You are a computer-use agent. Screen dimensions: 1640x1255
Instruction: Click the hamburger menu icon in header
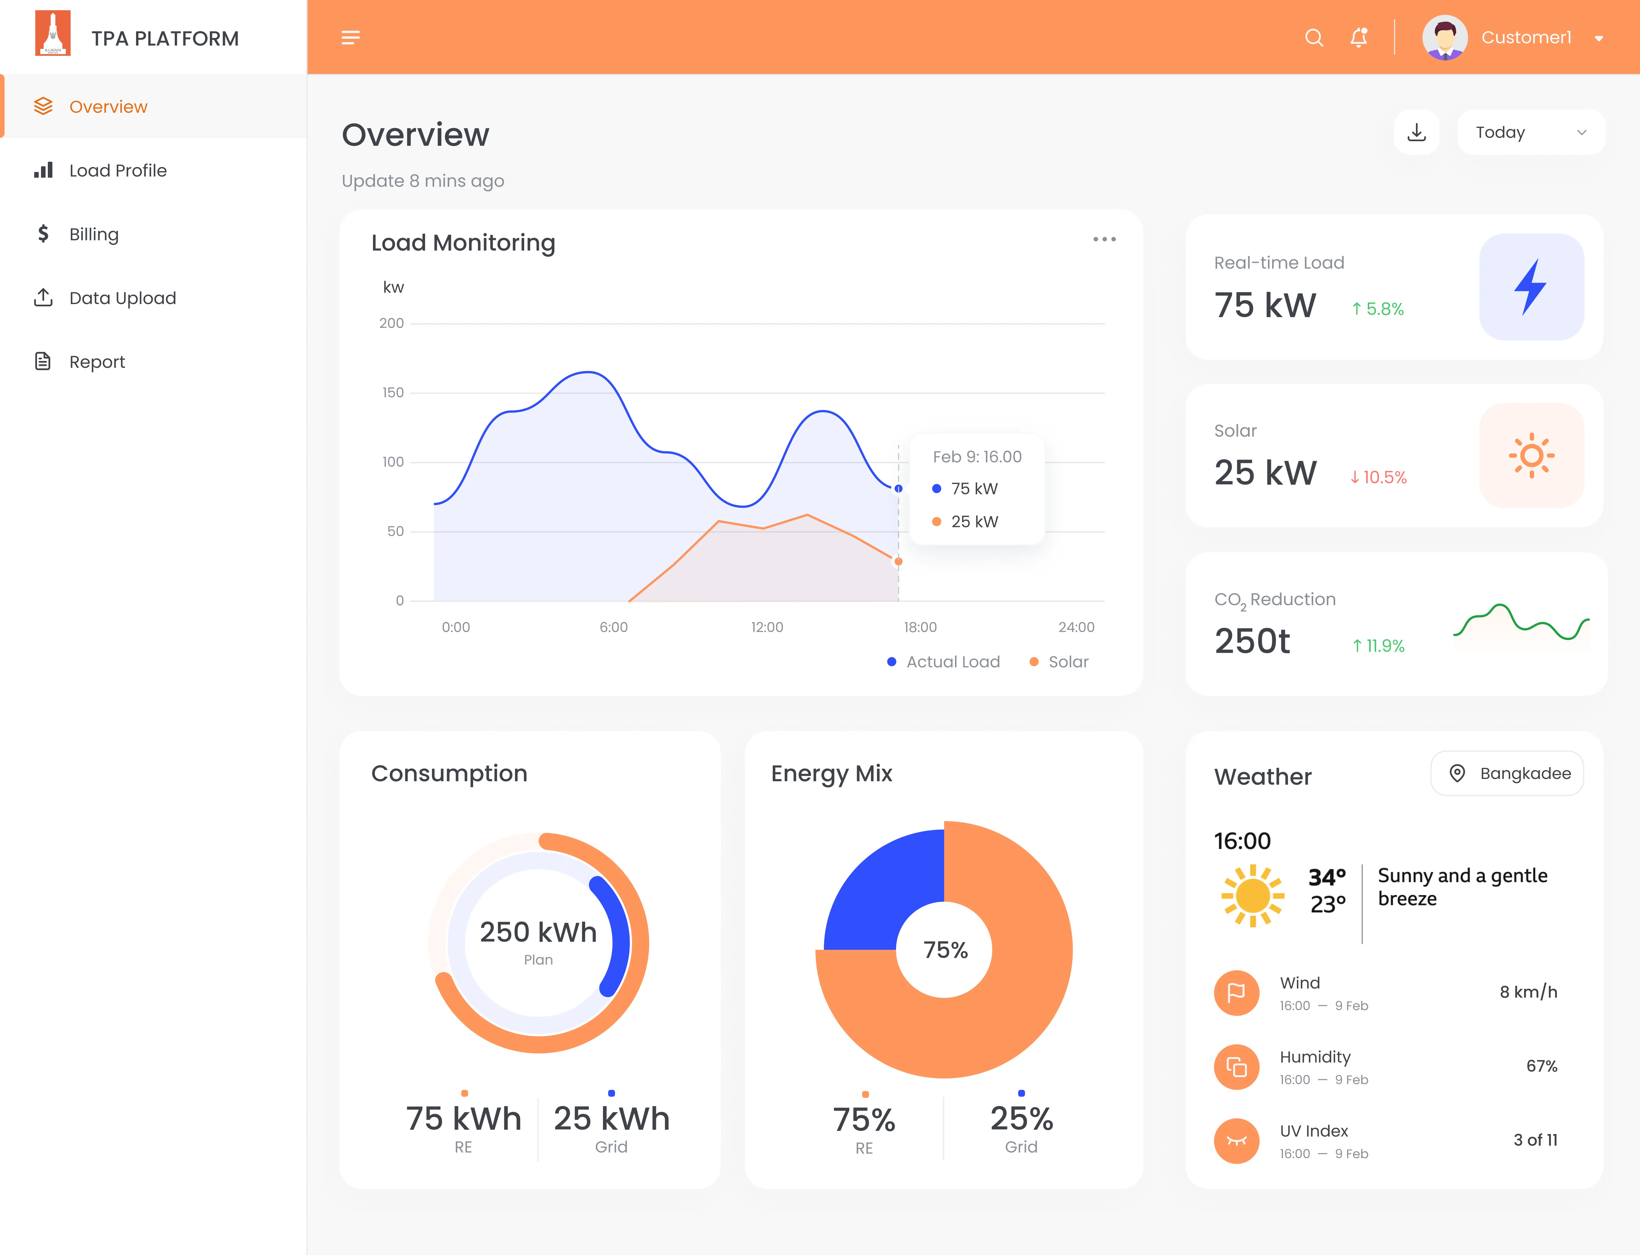pos(350,37)
